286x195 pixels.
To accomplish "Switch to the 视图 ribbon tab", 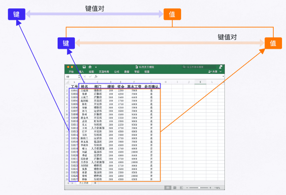I will 147,72.
